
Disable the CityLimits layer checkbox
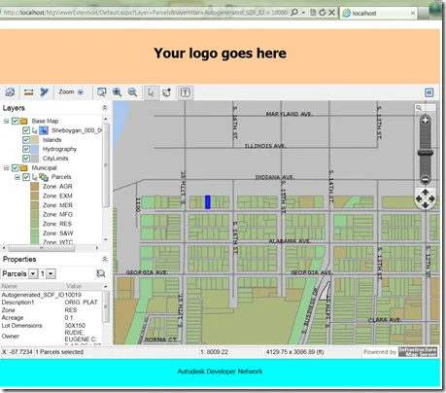click(x=26, y=159)
